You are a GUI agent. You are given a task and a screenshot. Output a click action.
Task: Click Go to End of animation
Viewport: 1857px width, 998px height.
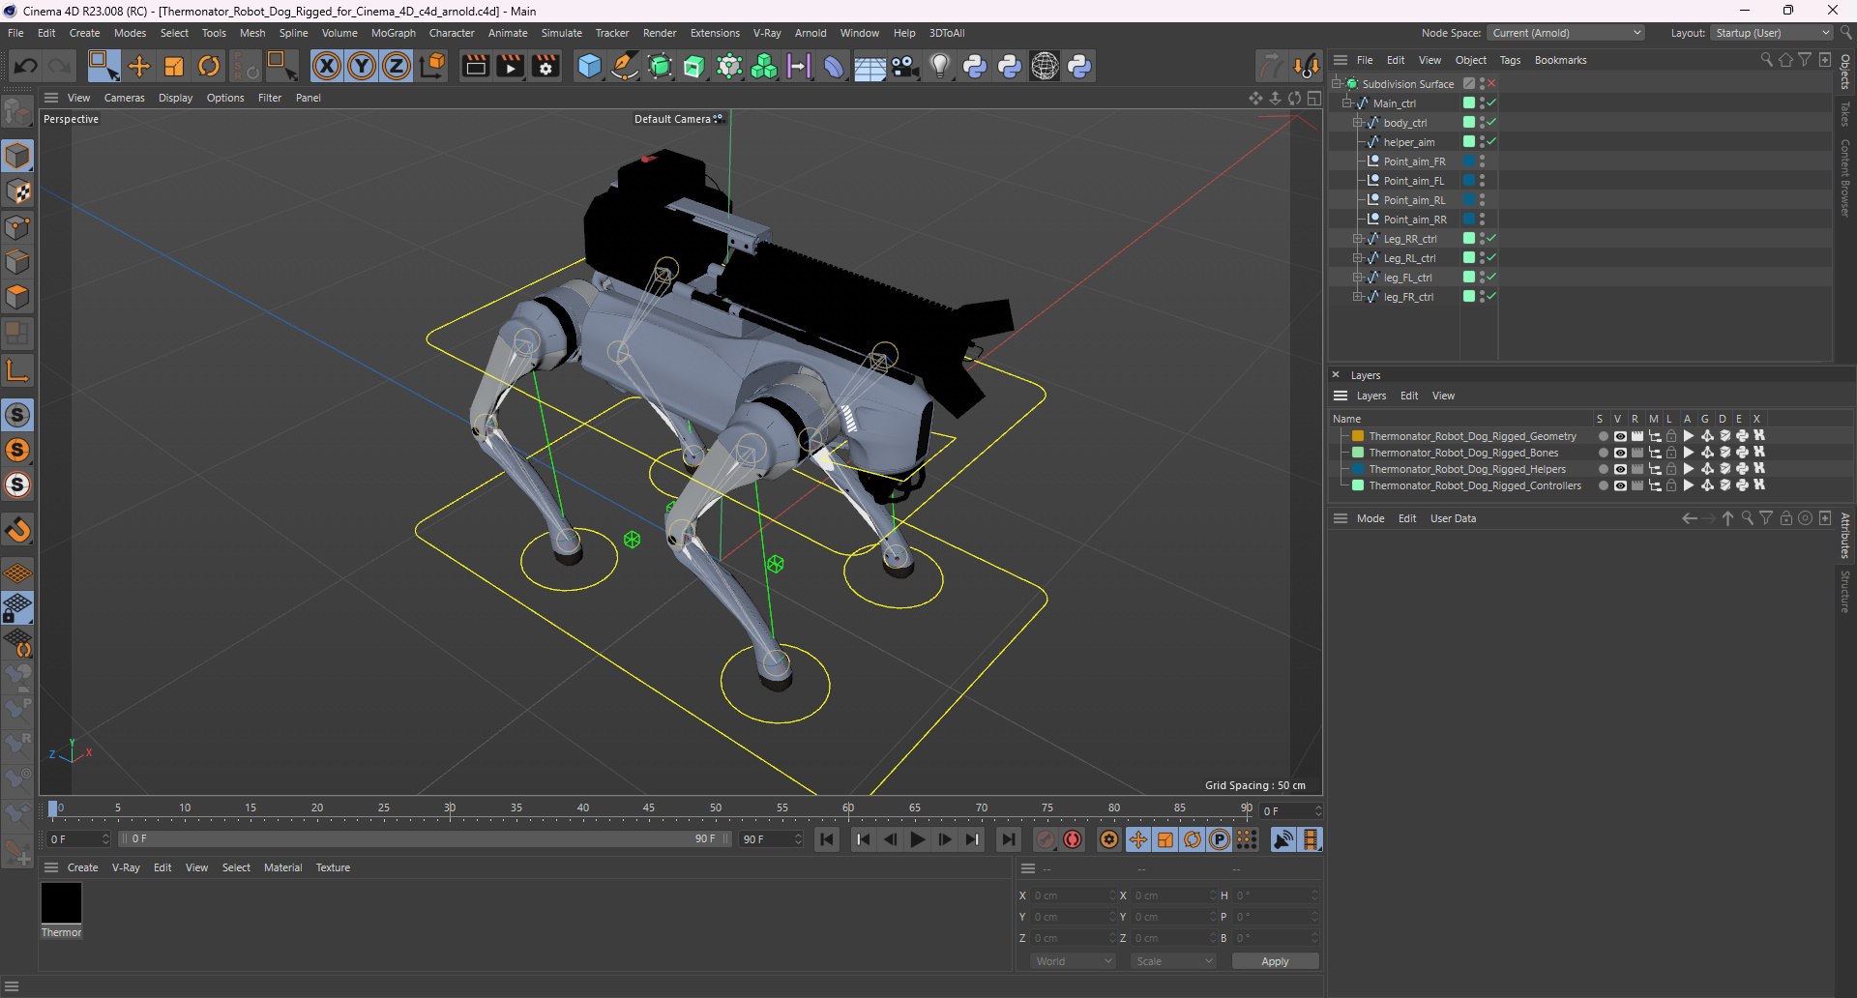point(1008,839)
